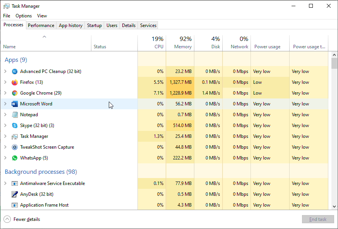338x229 pixels.
Task: Click the Fewer details link
Action: coord(27,219)
